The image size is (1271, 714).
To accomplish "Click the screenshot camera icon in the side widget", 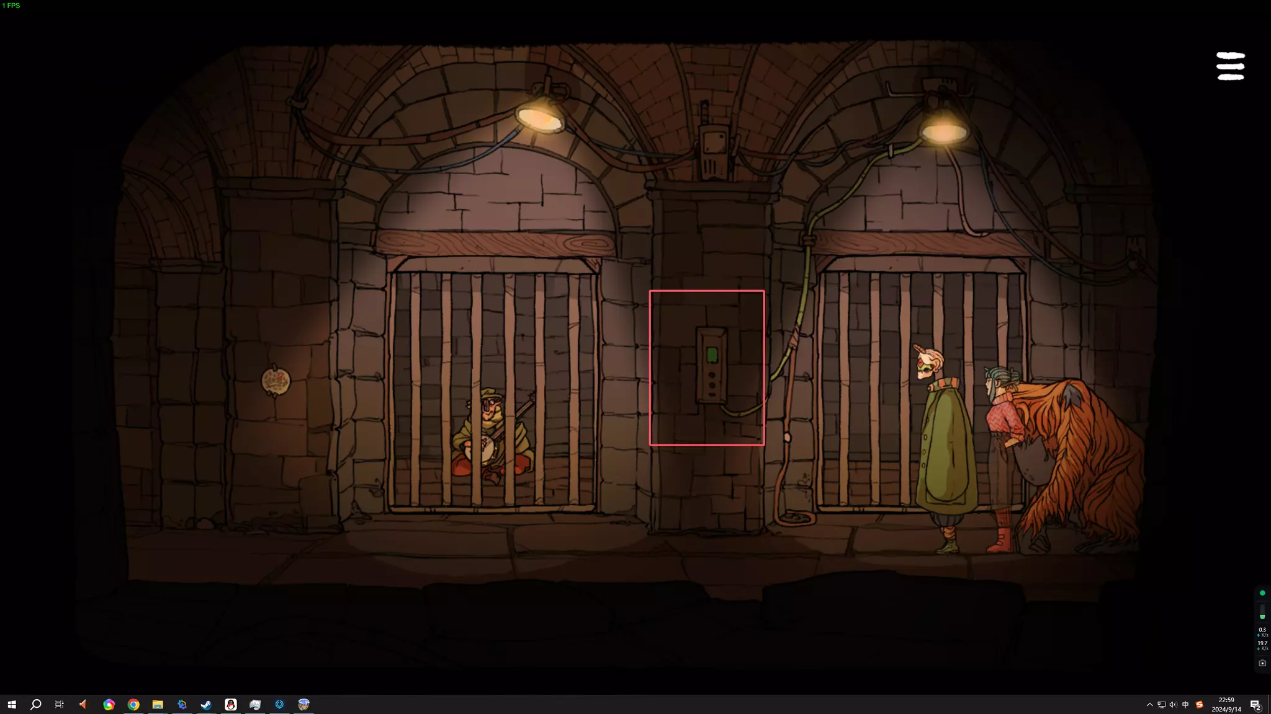I will pyautogui.click(x=1262, y=663).
